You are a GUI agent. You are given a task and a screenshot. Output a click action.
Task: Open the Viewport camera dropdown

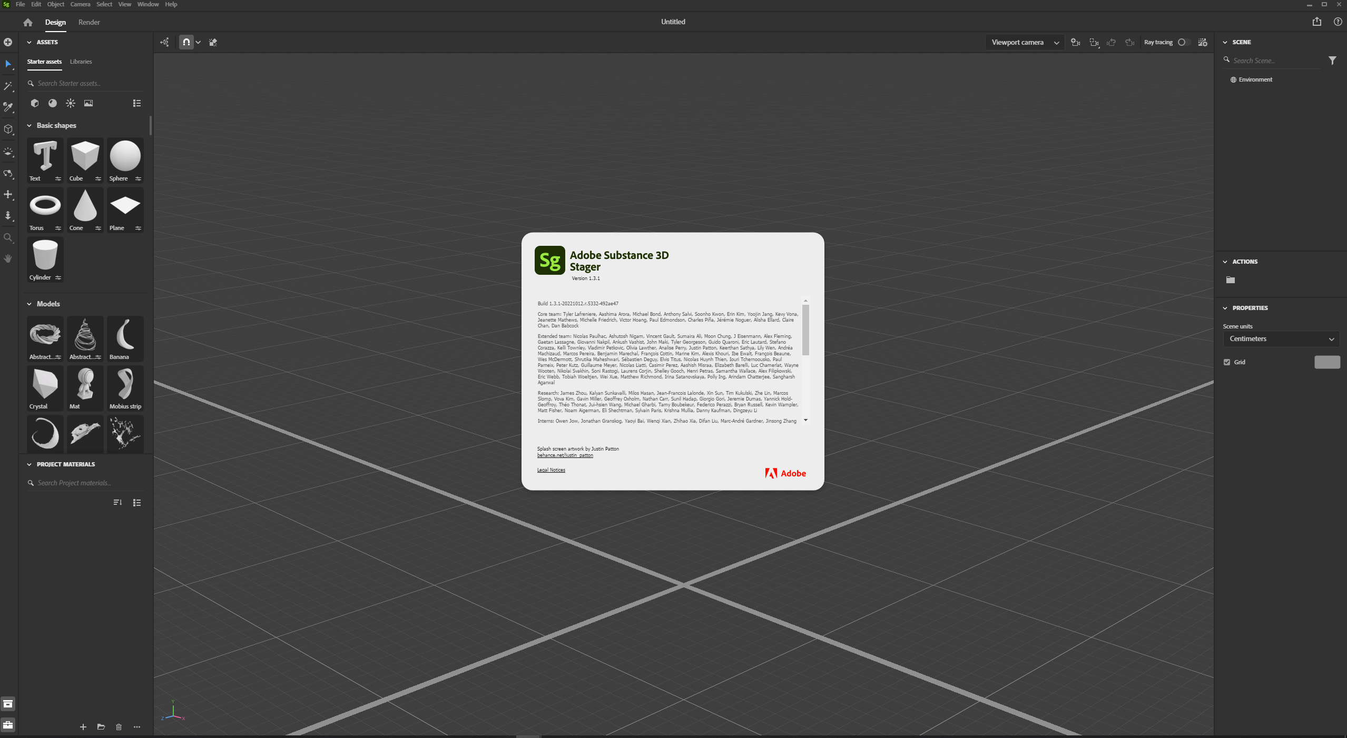[1024, 42]
